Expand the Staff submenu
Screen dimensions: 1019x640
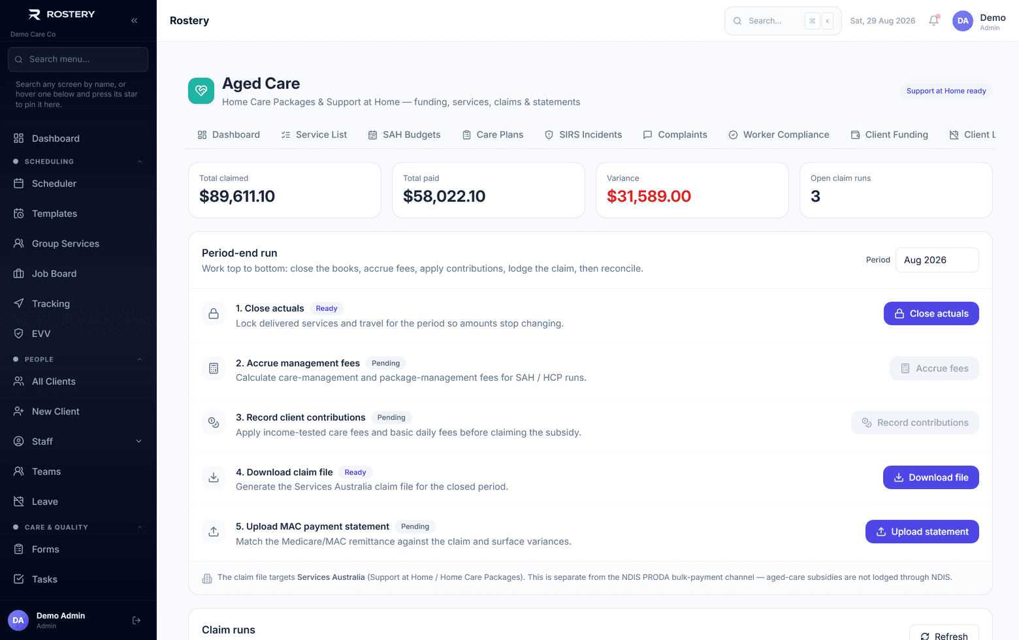click(138, 441)
